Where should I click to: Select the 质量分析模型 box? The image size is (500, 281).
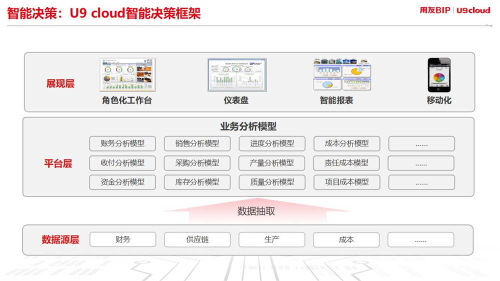[272, 182]
